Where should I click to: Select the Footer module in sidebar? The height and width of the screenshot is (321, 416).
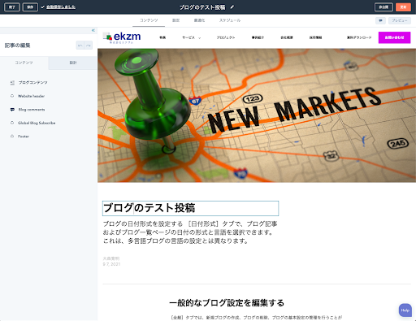24,137
